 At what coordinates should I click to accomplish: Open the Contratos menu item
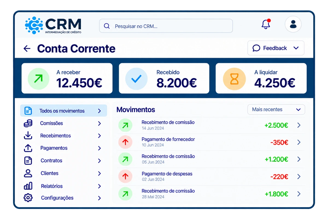tap(64, 161)
